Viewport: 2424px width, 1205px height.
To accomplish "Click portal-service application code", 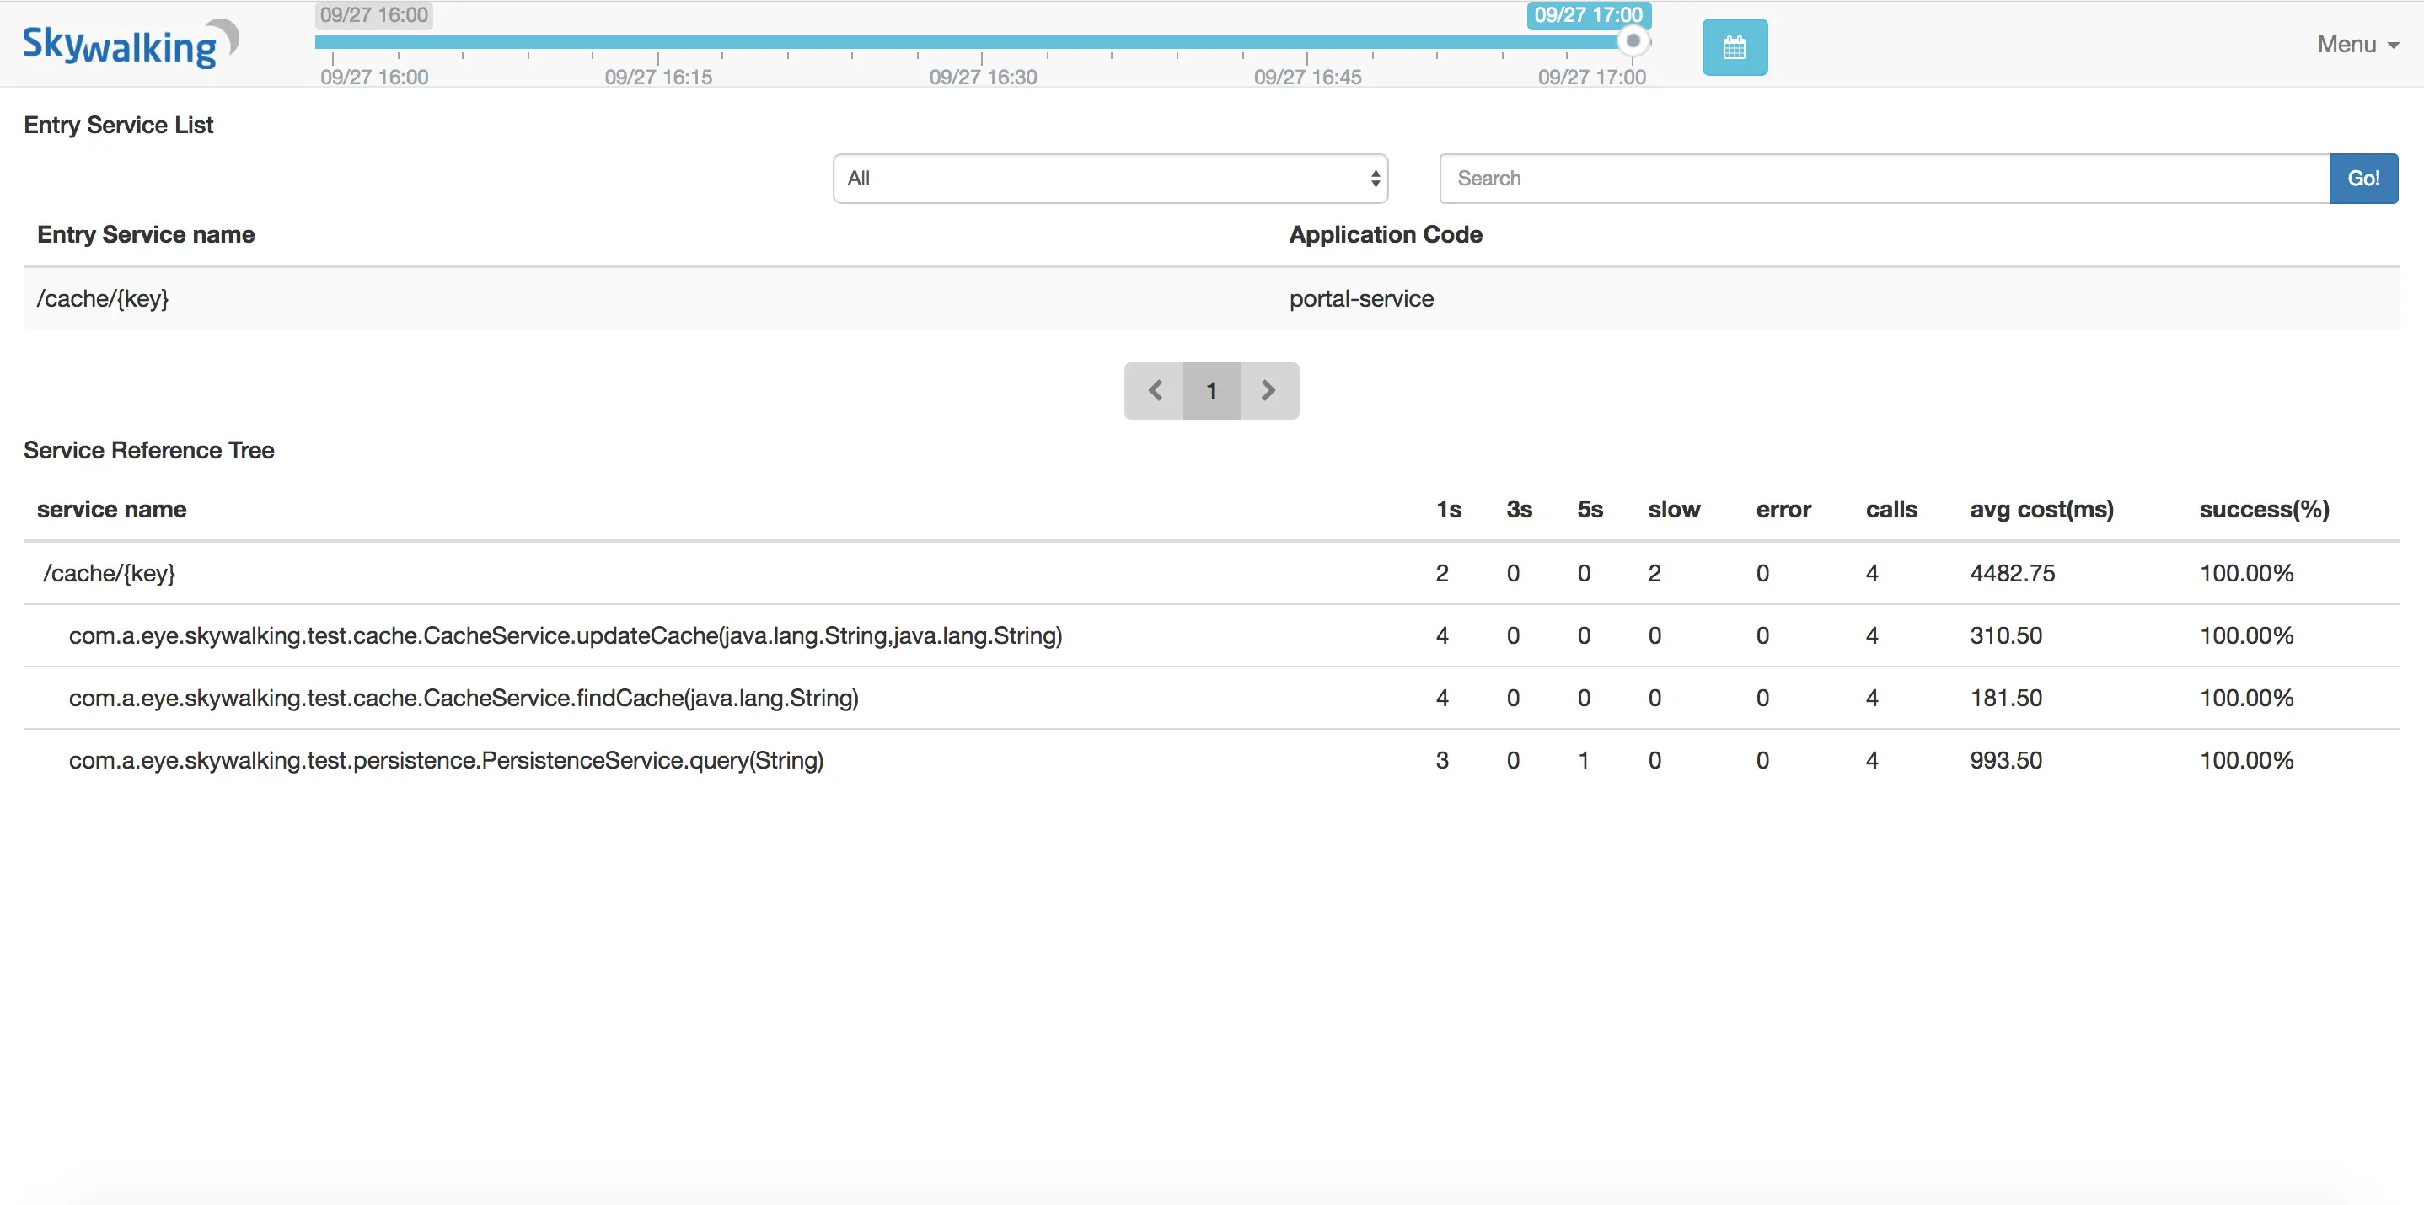I will pyautogui.click(x=1360, y=299).
